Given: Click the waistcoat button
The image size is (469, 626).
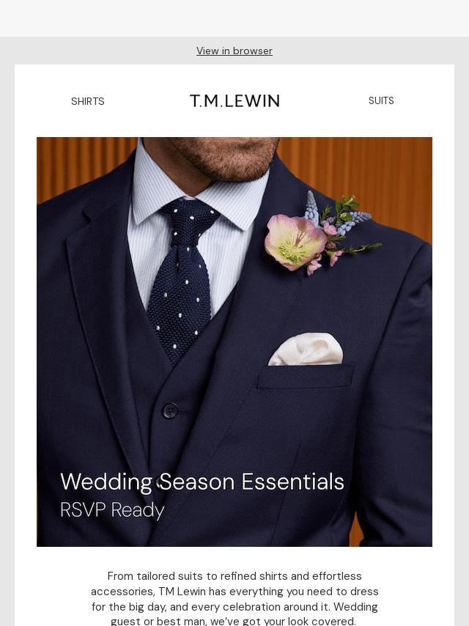Looking at the screenshot, I should (x=171, y=410).
